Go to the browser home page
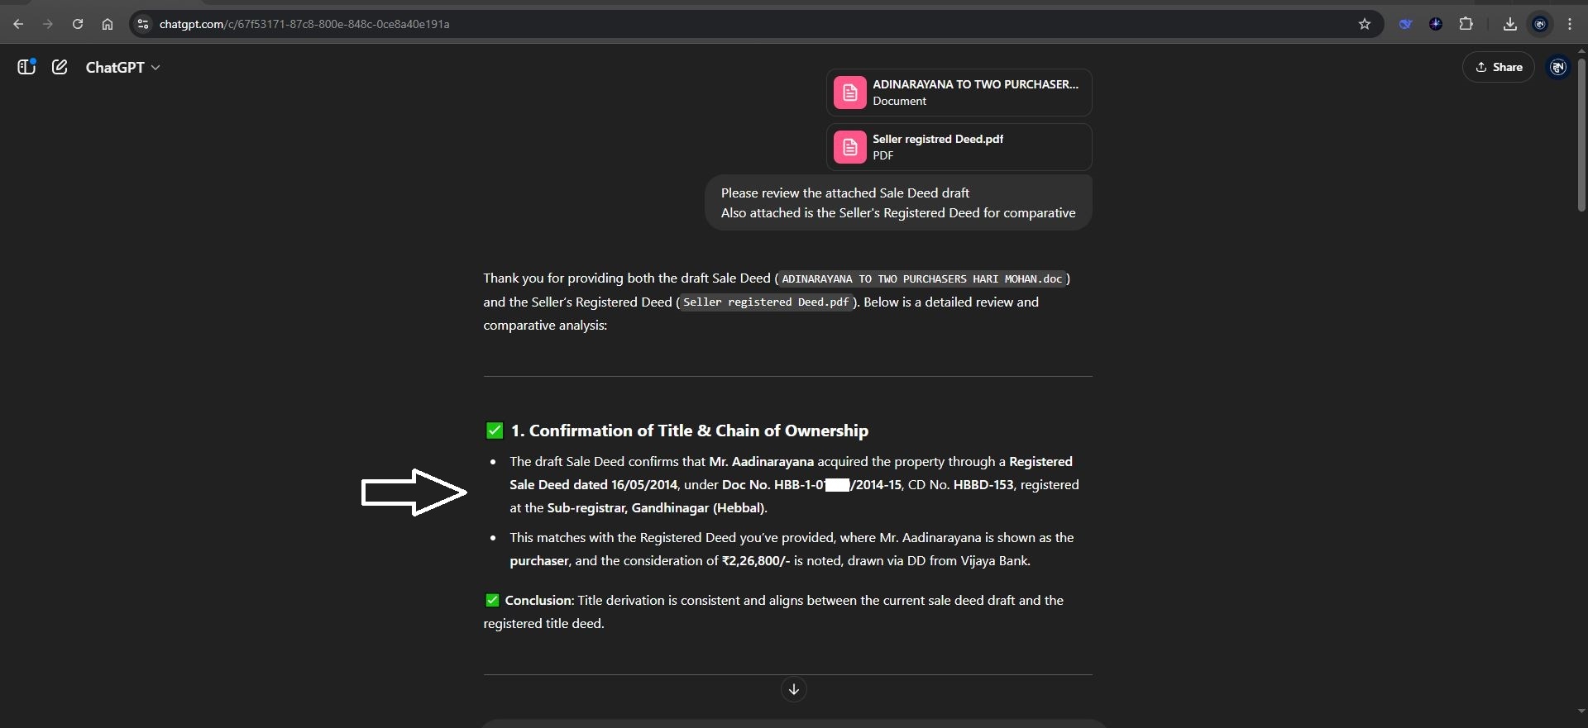The image size is (1588, 728). click(x=108, y=24)
